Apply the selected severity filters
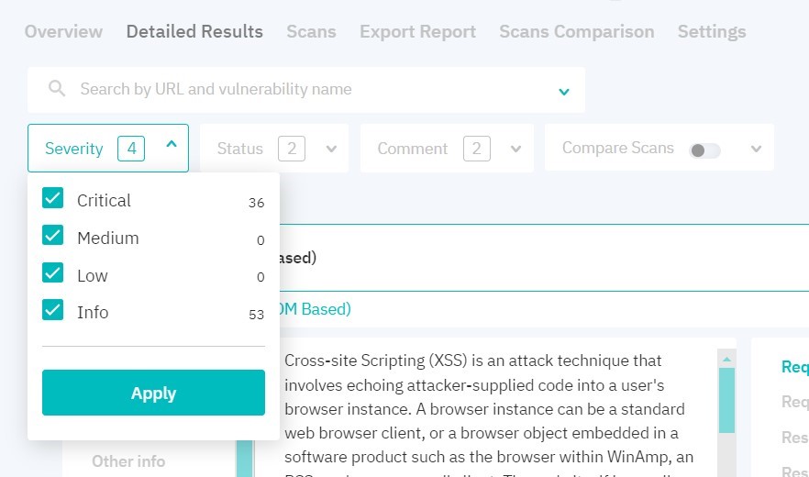The height and width of the screenshot is (477, 809). click(154, 393)
